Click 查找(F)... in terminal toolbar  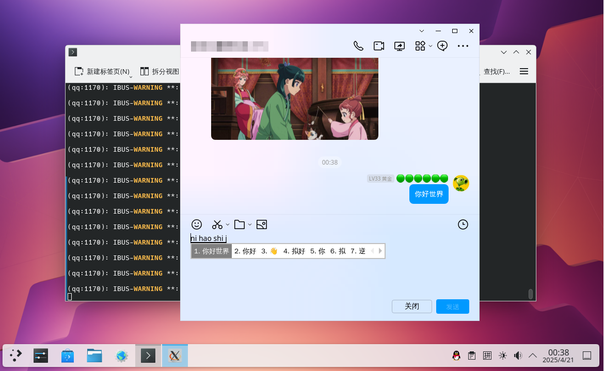click(497, 71)
